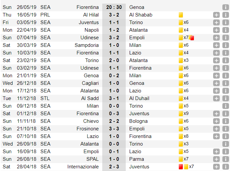Screen dimensions: 230x171
Task: Click the Al Duhail team name
Action: 139,98
